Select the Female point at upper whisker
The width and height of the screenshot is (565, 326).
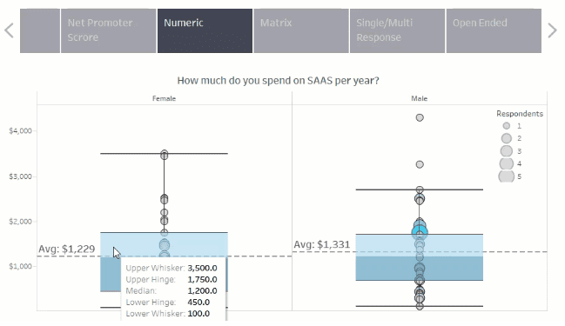[x=165, y=155]
